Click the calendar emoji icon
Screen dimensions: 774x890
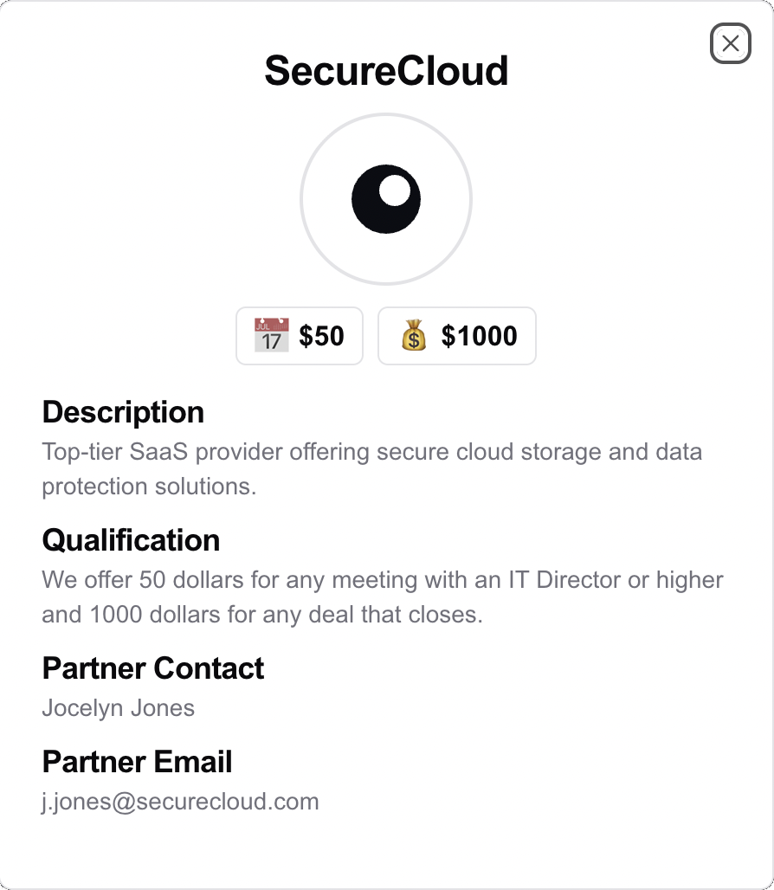tap(271, 335)
